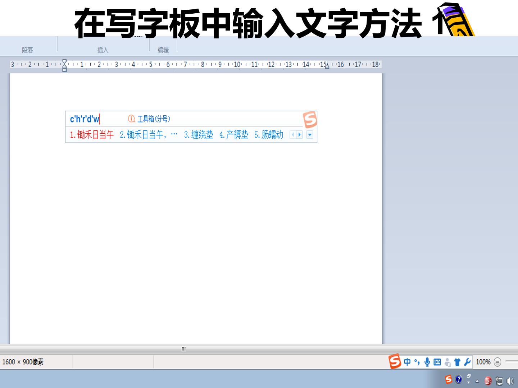Go to the next candidate page arrow
The image size is (518, 388).
299,135
